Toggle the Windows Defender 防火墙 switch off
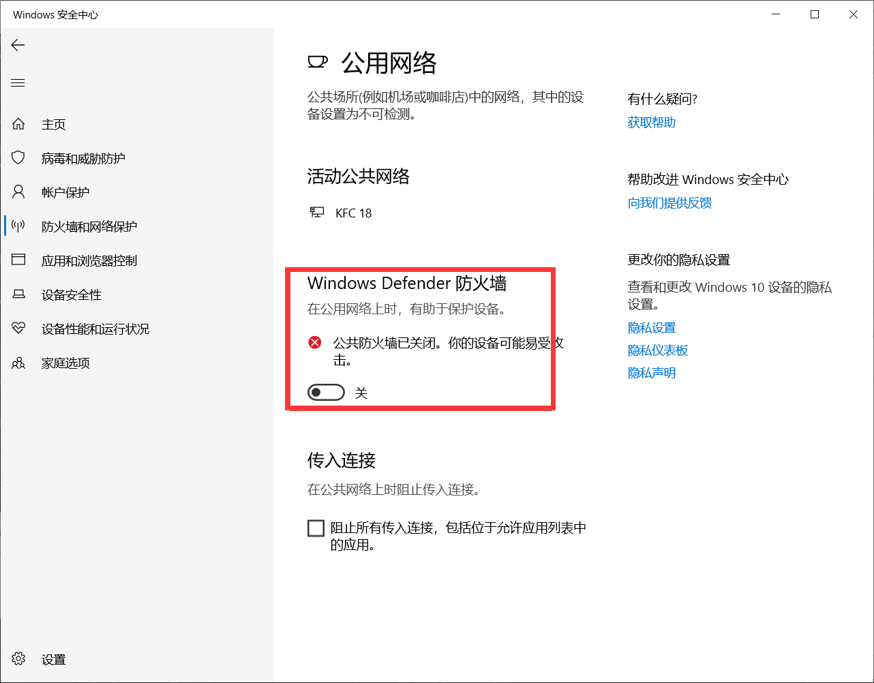874x683 pixels. (x=326, y=392)
